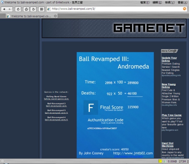Open the 編輯(E) menu
The width and height of the screenshot is (189, 164).
pyautogui.click(x=157, y=2)
